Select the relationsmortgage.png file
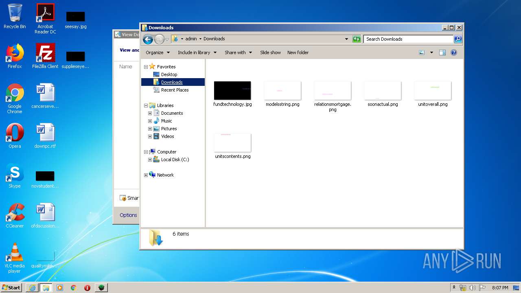Image resolution: width=521 pixels, height=293 pixels. [x=333, y=96]
